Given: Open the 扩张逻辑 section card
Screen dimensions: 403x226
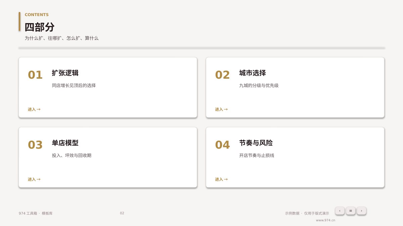Looking at the screenshot, I should (x=108, y=87).
